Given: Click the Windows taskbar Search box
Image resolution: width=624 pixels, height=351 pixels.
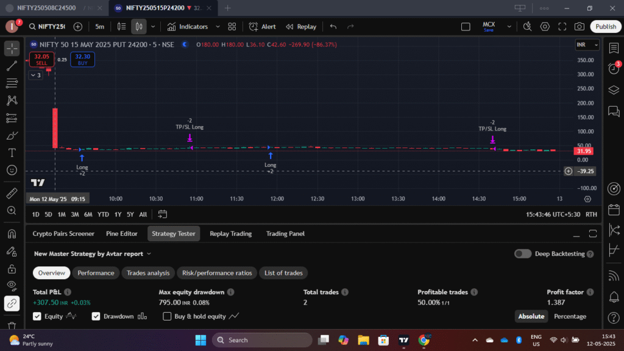Looking at the screenshot, I should (262, 340).
